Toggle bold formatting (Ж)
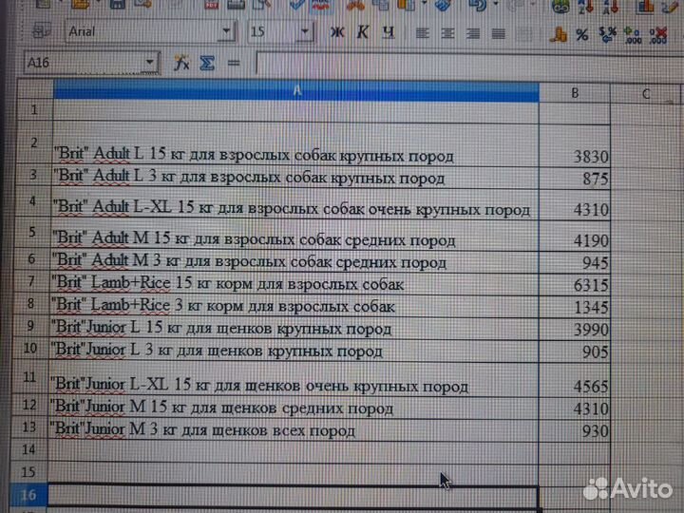 click(x=336, y=32)
